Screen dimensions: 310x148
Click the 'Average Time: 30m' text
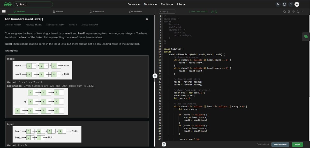point(90,25)
